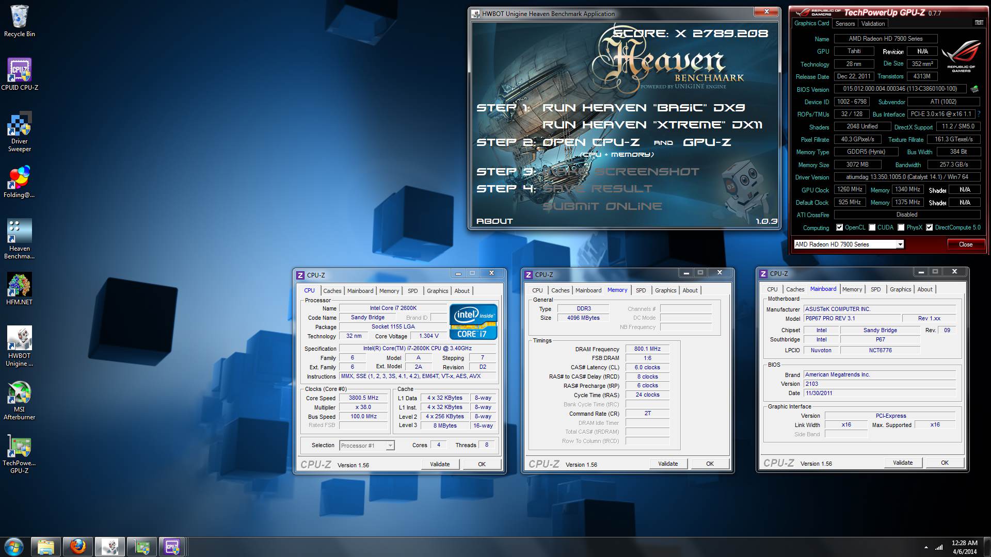Switch to GPU-Z taskbar button
Image resolution: width=991 pixels, height=557 pixels.
click(142, 547)
